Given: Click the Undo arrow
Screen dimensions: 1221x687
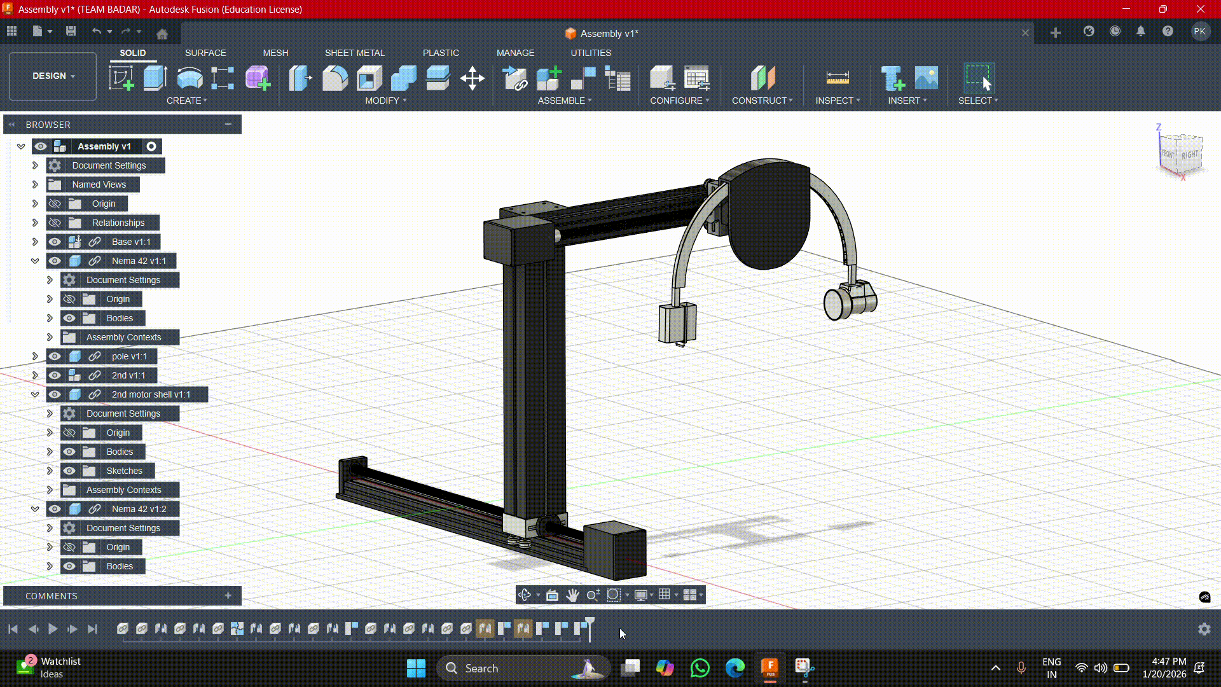Looking at the screenshot, I should pos(96,31).
